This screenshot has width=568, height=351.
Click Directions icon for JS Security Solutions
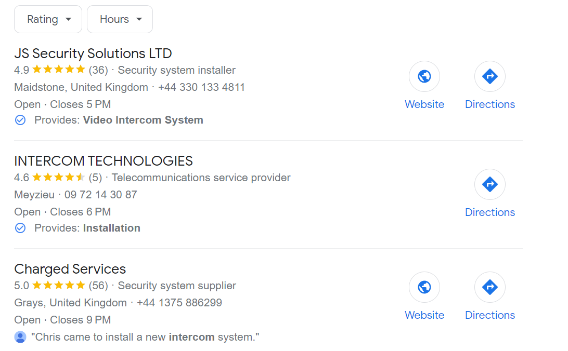click(489, 76)
